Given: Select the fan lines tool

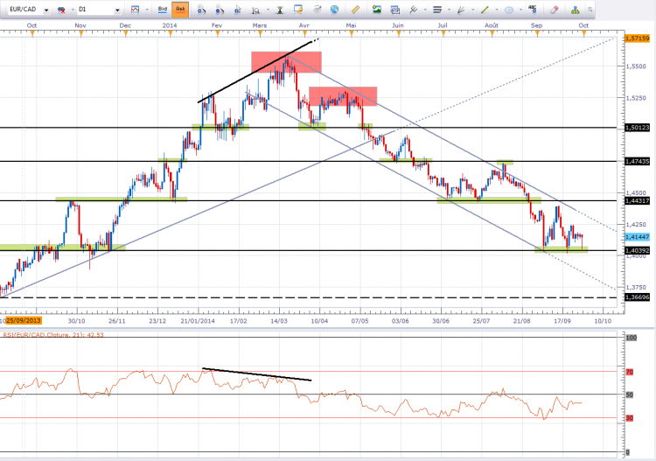Looking at the screenshot, I should tap(461, 10).
